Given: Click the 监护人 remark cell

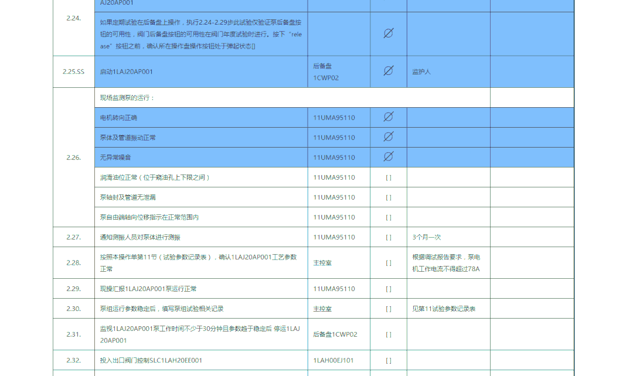Looking at the screenshot, I should (x=421, y=71).
